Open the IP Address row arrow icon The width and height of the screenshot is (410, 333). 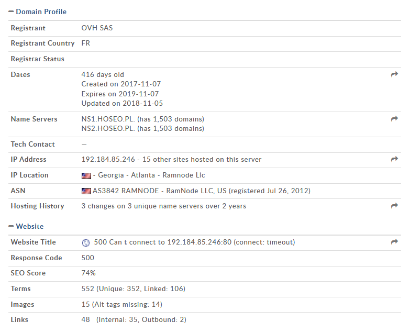(394, 159)
